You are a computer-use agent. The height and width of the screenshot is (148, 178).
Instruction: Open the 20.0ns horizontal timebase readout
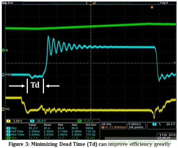(107, 124)
